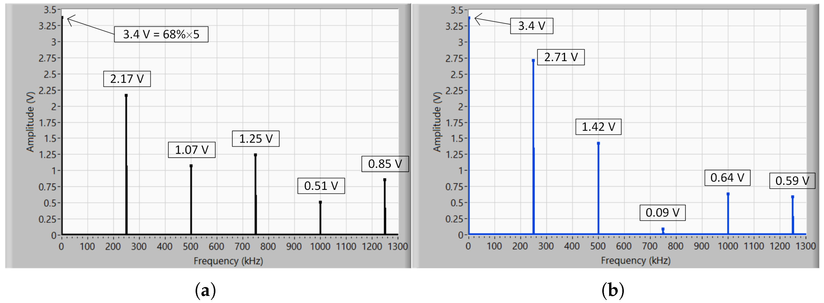Click the black 750 kHz peak marker
This screenshot has width=824, height=303.
tap(255, 155)
